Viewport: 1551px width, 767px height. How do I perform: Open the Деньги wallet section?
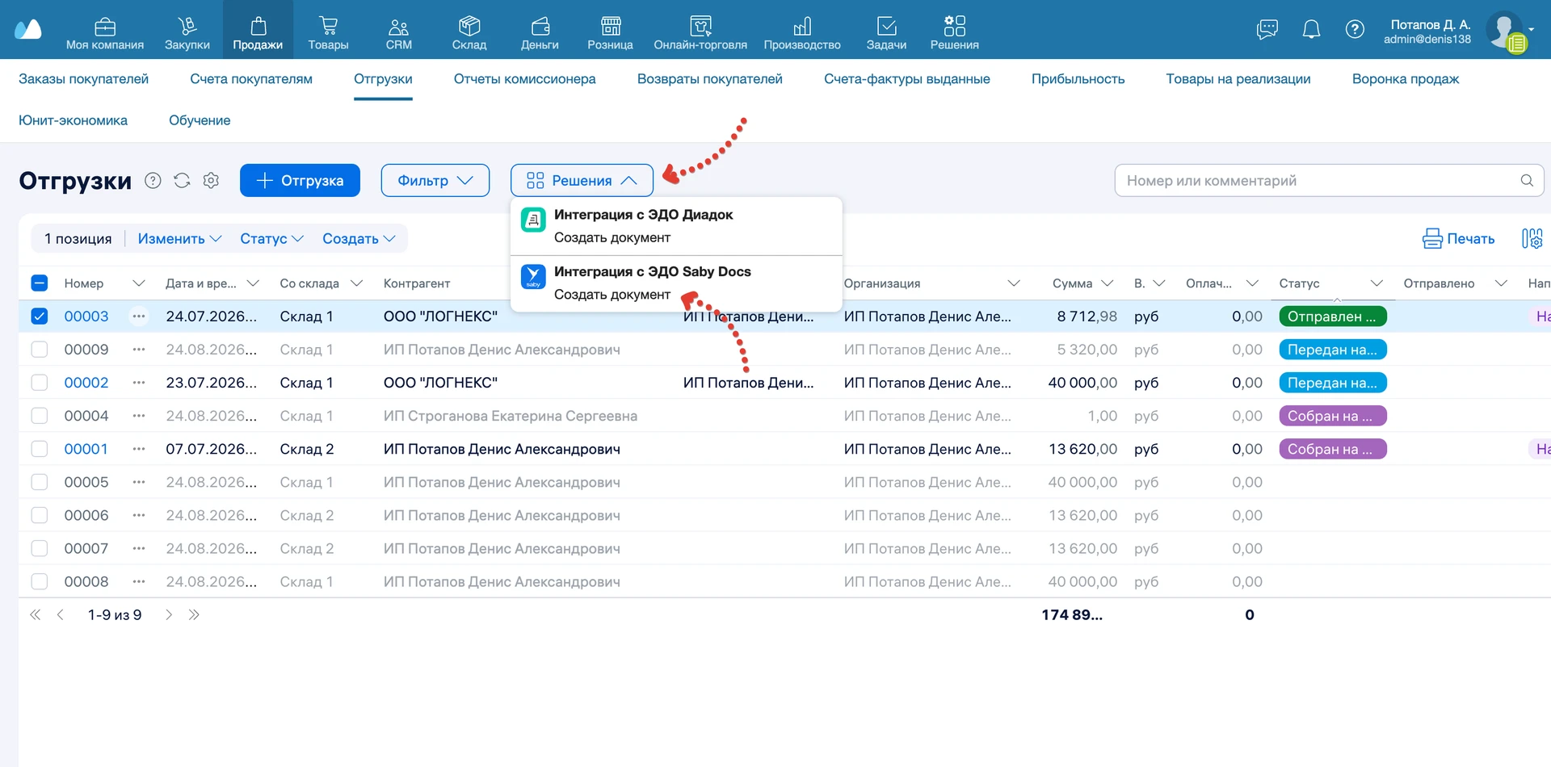540,33
